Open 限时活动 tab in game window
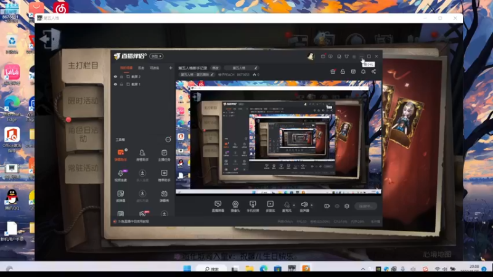This screenshot has width=493, height=277. [x=83, y=101]
